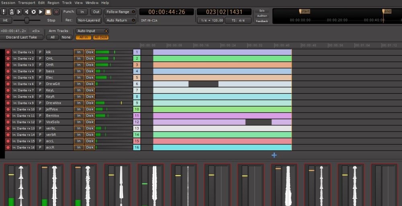The height and width of the screenshot is (206, 402).
Task: Click the shuttle speed slider handle
Action: point(27,20)
